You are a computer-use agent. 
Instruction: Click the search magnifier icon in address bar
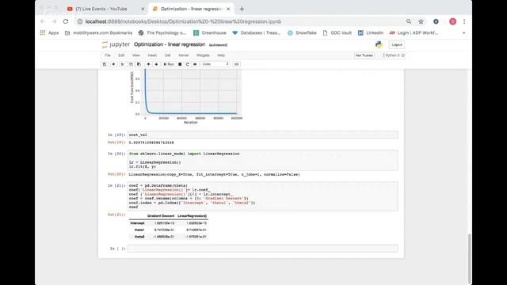409,21
